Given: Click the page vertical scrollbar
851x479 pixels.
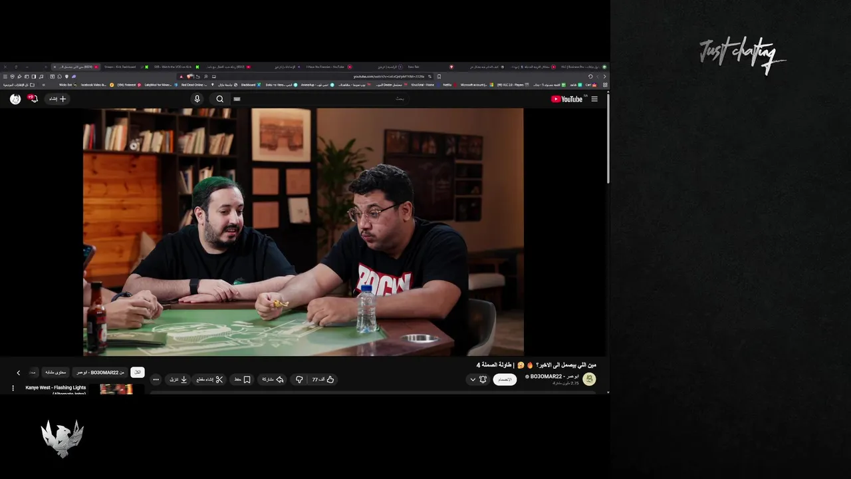Looking at the screenshot, I should coord(608,140).
